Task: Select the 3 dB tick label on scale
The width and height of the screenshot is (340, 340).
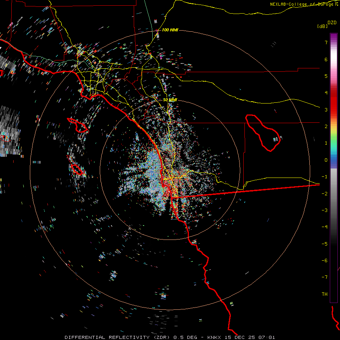Action: tap(326, 110)
